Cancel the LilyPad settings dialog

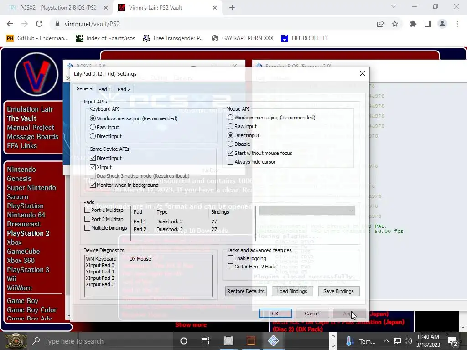point(312,314)
